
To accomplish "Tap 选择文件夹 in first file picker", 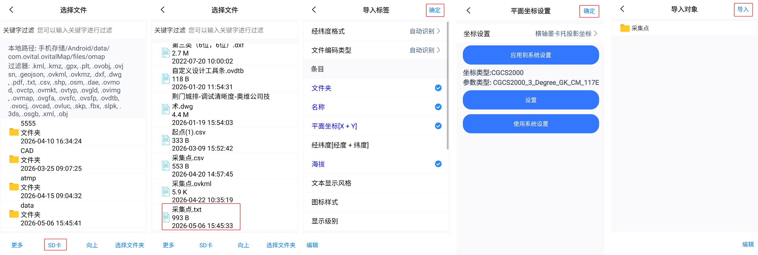I will tap(129, 245).
